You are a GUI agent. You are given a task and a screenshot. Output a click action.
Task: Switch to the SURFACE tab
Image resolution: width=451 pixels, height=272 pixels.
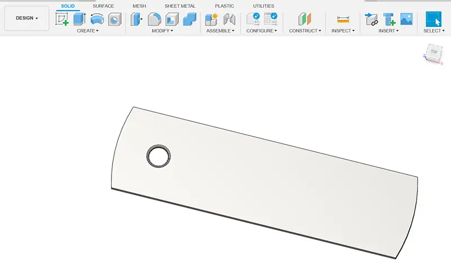(103, 6)
